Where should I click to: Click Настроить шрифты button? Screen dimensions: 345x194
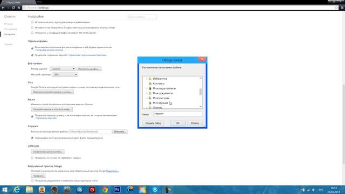pos(89,69)
